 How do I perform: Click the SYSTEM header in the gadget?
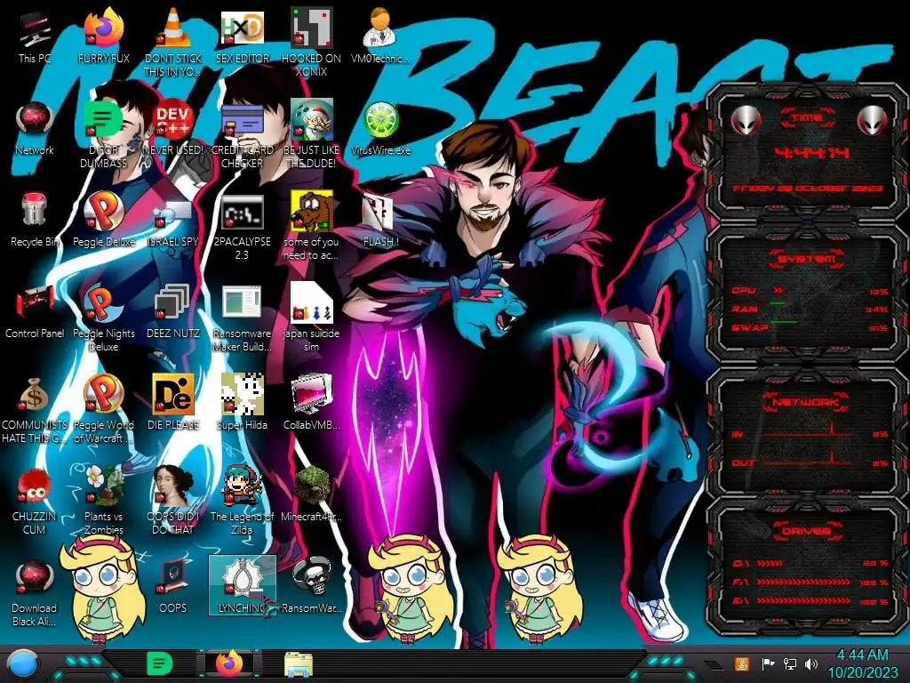click(807, 259)
